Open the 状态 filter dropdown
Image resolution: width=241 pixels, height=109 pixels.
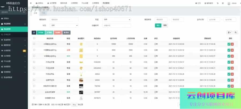click(x=64, y=25)
